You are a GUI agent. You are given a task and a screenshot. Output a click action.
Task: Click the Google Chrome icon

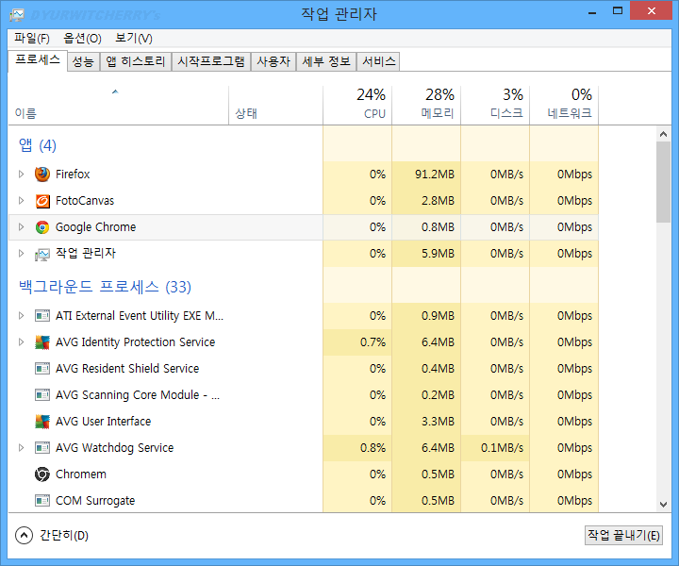tap(41, 227)
